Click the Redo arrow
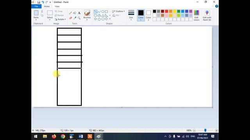Viewport: 250px width, 140px height. coord(47,2)
